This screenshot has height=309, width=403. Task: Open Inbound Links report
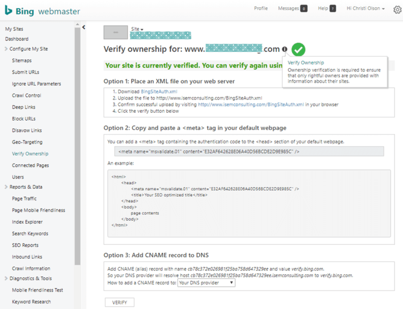[x=27, y=257]
